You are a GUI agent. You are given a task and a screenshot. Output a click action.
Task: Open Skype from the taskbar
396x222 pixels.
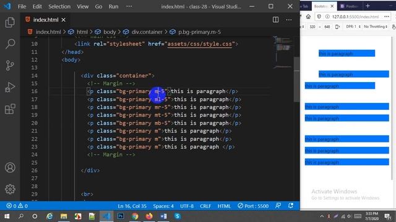coord(178,216)
